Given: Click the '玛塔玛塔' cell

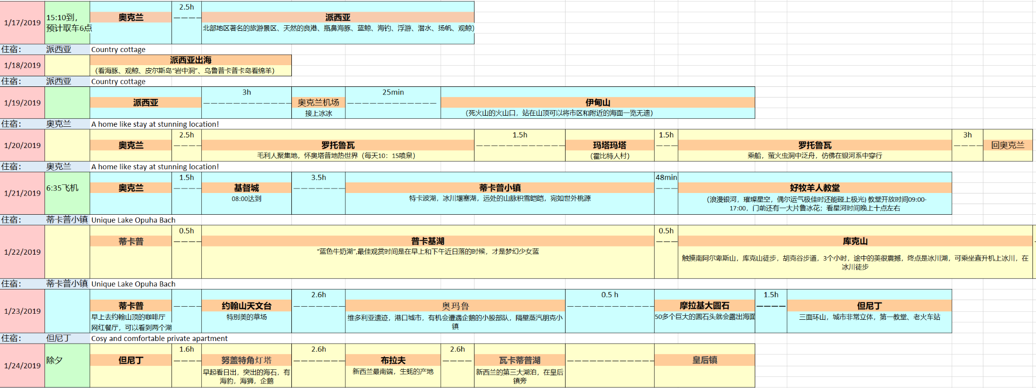Looking at the screenshot, I should 610,145.
